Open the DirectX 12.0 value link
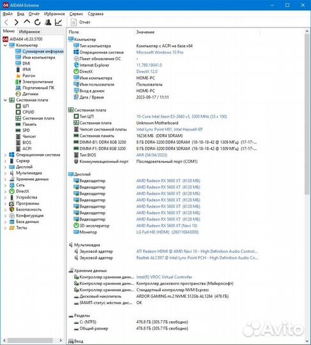This screenshot has width=311, height=345. tap(147, 72)
